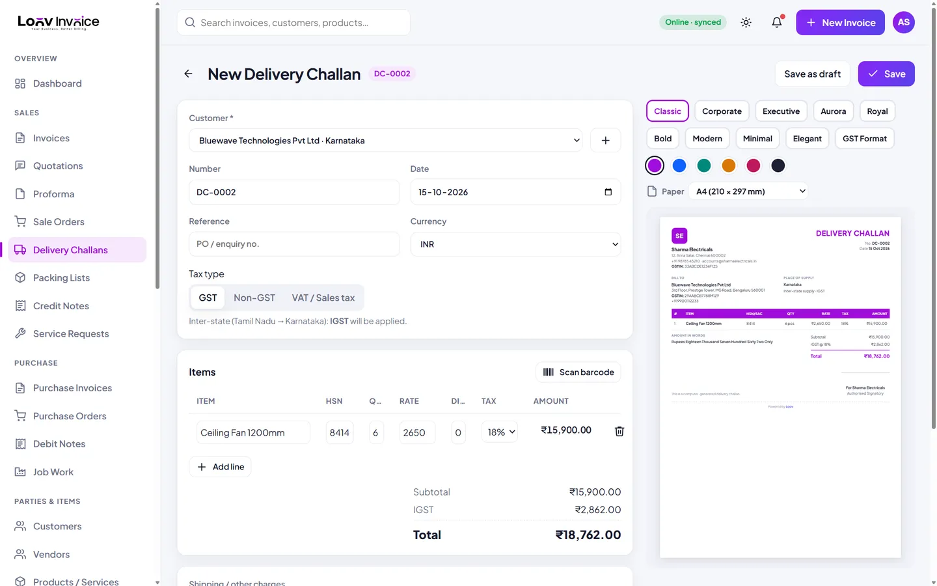Open the date calendar picker icon

(608, 192)
